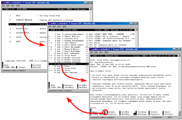Select the Reply command key
Image resolution: width=182 pixels, height=120 pixels.
pyautogui.click(x=163, y=112)
